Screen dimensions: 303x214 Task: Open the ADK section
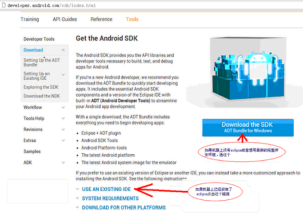coord(28,163)
